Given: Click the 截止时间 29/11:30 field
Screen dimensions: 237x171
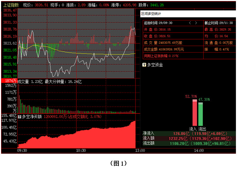Looking at the screenshot, I should click(x=219, y=23).
